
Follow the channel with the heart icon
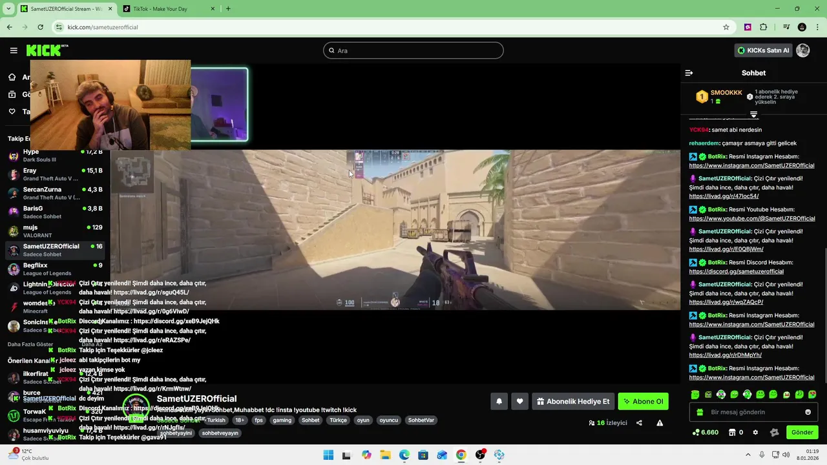coord(519,401)
